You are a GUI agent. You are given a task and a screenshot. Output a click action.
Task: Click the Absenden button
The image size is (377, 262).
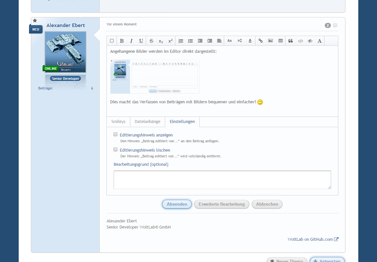(x=177, y=204)
